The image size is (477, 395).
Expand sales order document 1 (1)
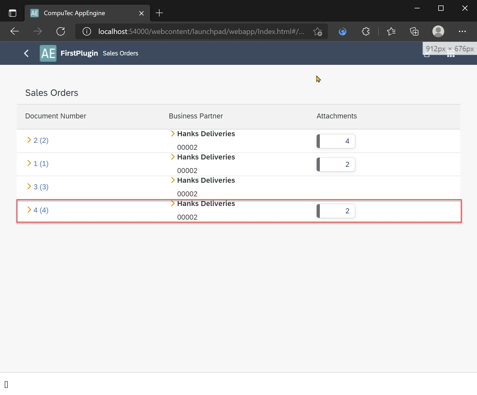(x=29, y=163)
